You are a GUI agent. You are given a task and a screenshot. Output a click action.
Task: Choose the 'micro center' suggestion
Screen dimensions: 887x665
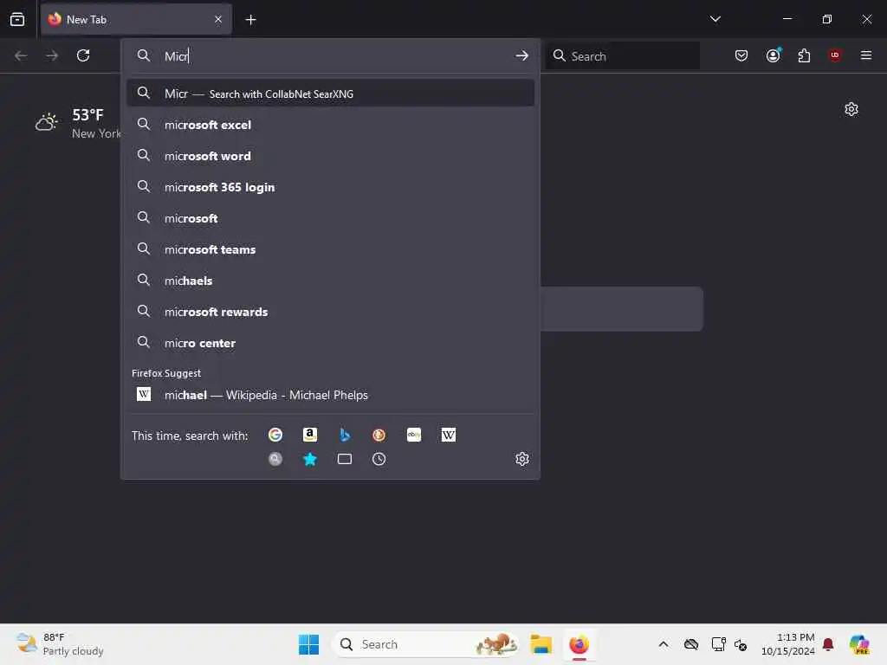(x=330, y=343)
